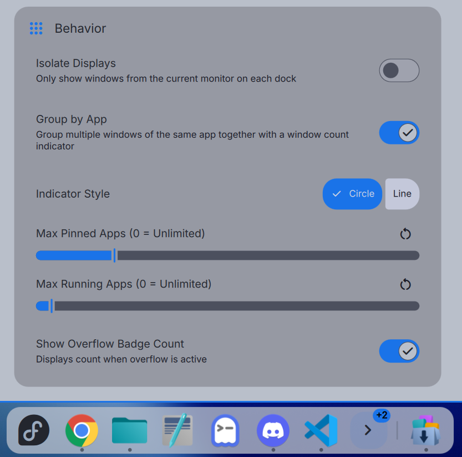Image resolution: width=462 pixels, height=457 pixels.
Task: Click the Fedora logo dock icon
Action: [x=33, y=430]
